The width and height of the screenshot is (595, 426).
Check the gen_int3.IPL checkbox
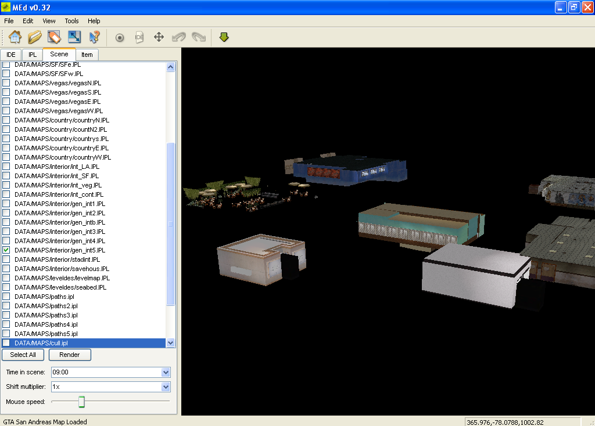tap(6, 231)
